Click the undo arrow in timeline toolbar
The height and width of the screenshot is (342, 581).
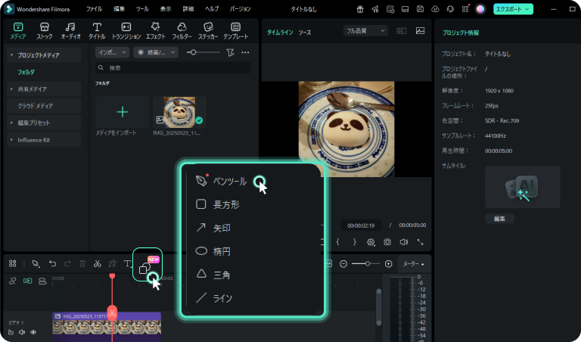(52, 264)
